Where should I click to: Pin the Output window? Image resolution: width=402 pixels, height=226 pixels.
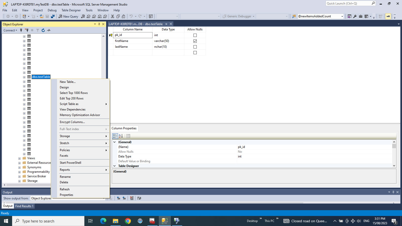tap(393, 192)
